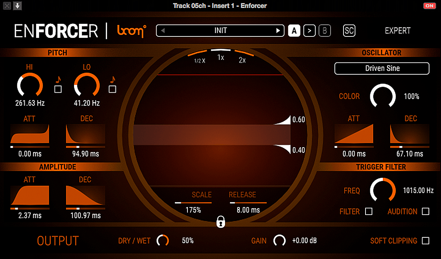Select preset slot A

point(294,31)
